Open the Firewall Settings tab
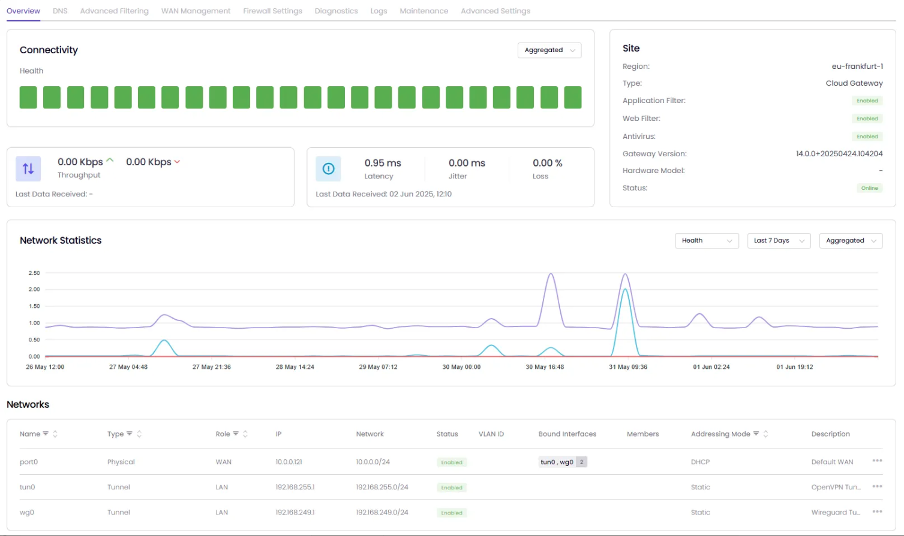The image size is (904, 536). [272, 11]
